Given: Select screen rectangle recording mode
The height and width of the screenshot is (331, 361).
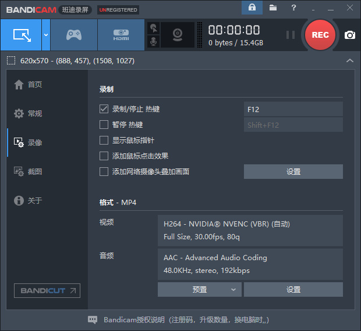Looking at the screenshot, I should click(x=21, y=35).
